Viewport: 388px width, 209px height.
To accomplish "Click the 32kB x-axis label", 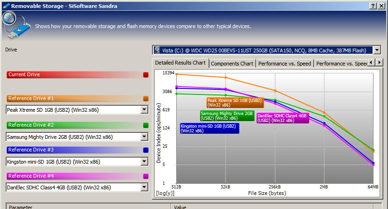I will tap(225, 187).
